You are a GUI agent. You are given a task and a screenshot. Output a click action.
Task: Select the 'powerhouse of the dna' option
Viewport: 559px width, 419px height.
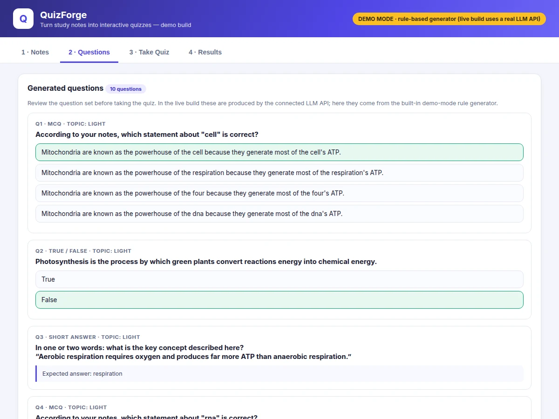(279, 214)
